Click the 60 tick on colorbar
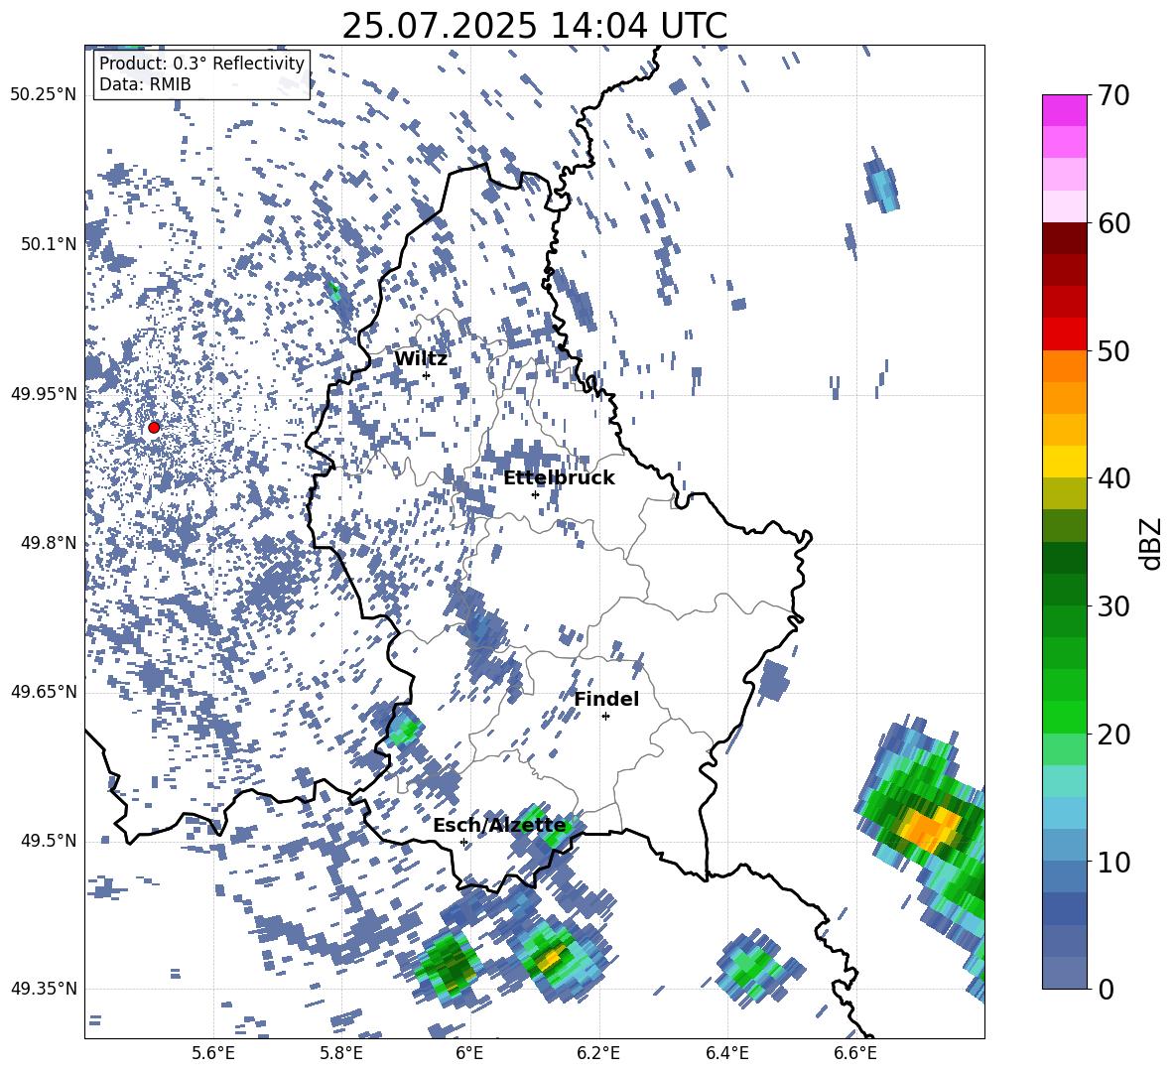Screen dimensions: 1175x1073 click(x=1113, y=223)
